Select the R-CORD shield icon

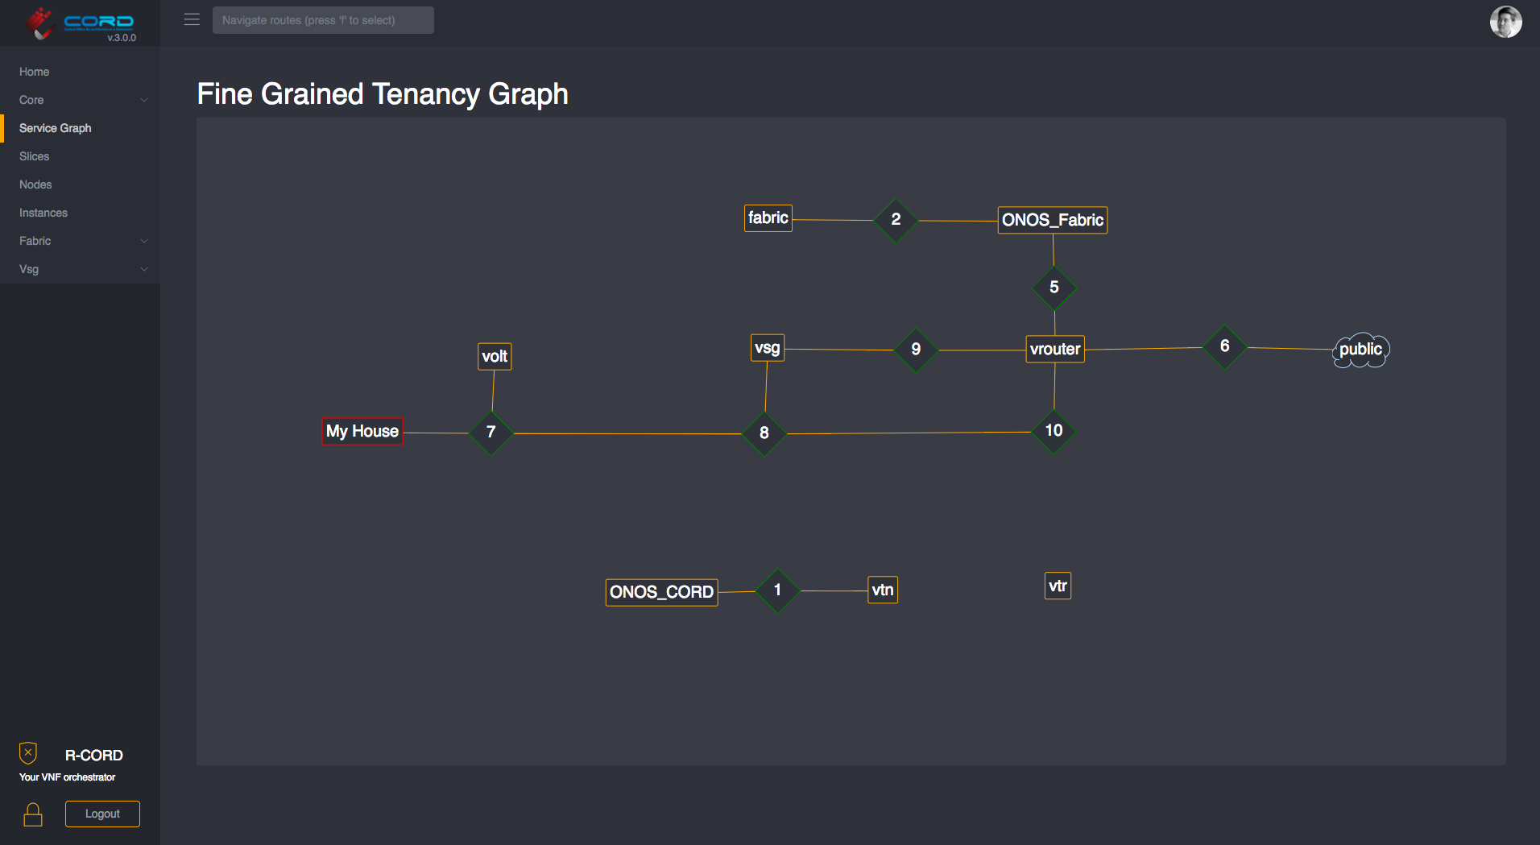(x=28, y=753)
